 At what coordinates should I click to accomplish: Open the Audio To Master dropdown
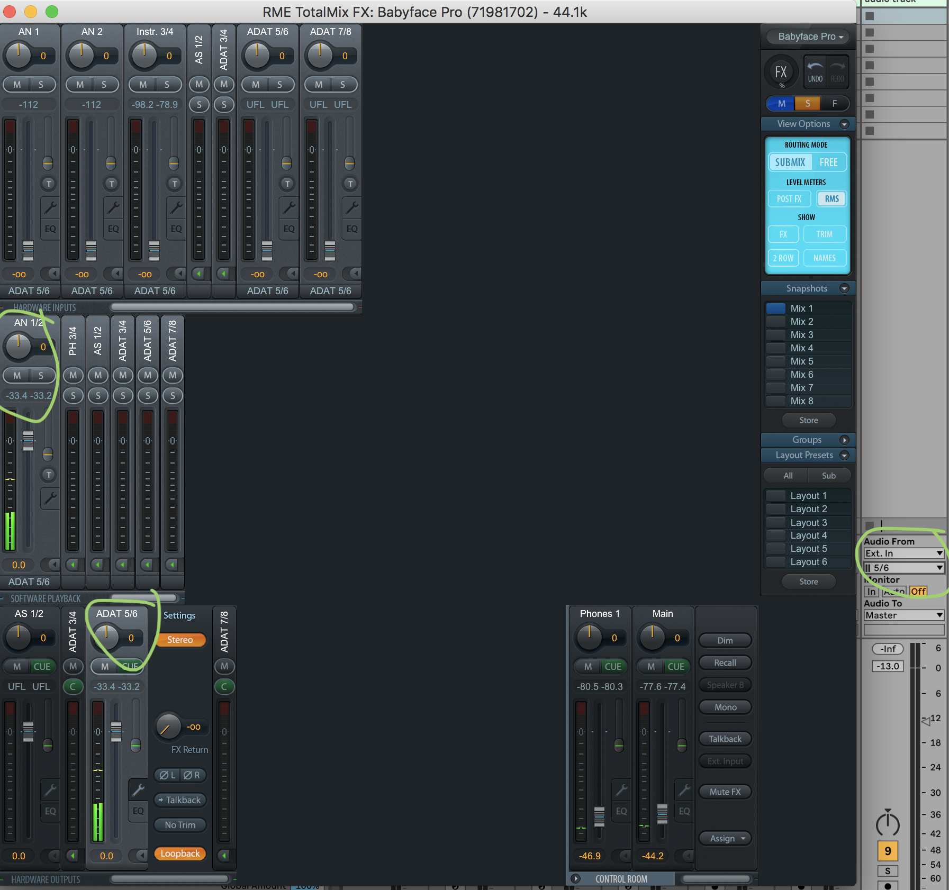[x=904, y=615]
